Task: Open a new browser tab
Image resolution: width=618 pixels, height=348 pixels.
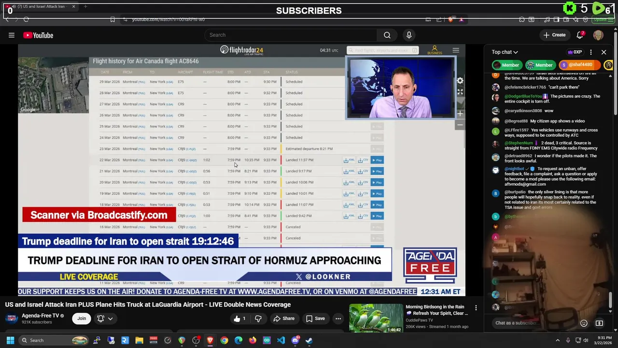Action: 85,6
